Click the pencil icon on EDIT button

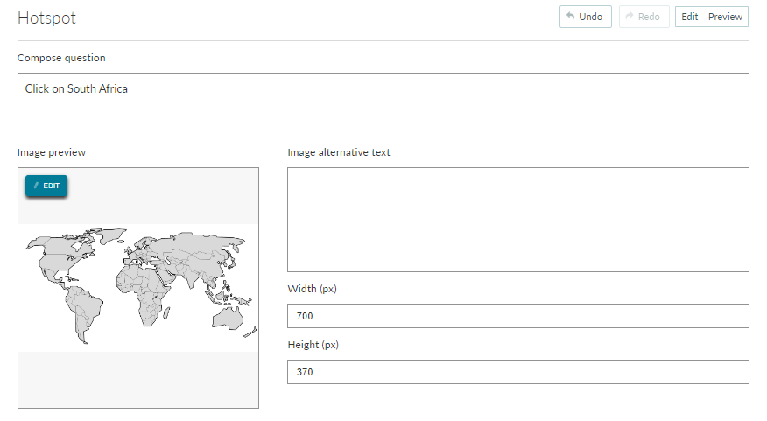tap(36, 186)
